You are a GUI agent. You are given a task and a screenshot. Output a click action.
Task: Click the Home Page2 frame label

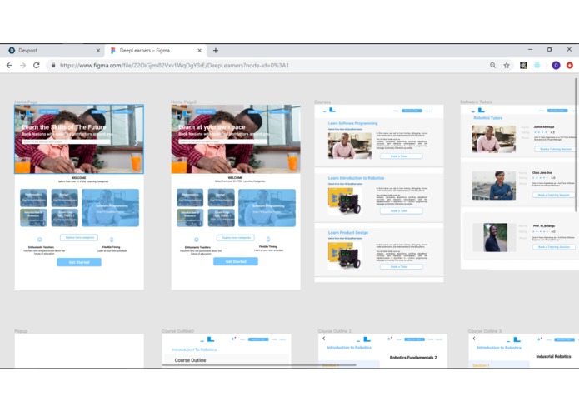point(183,102)
